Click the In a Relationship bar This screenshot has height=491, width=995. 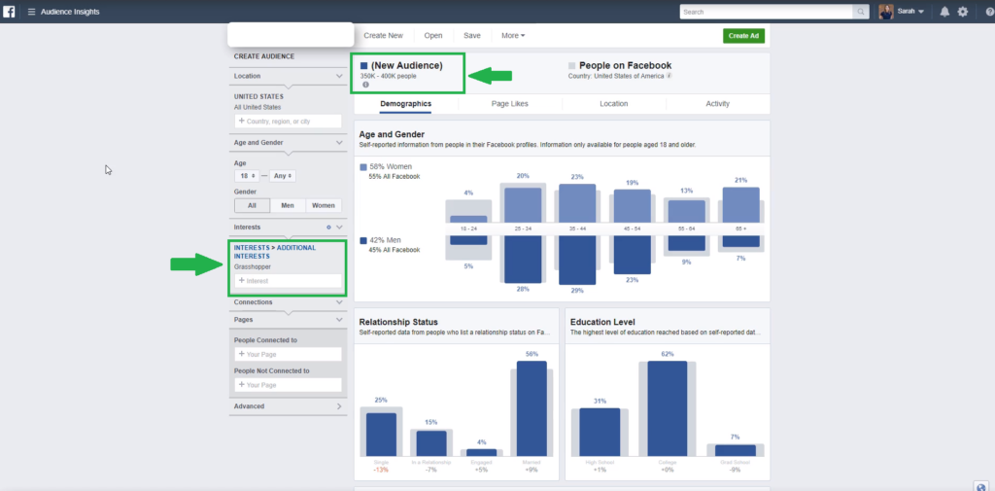point(431,443)
